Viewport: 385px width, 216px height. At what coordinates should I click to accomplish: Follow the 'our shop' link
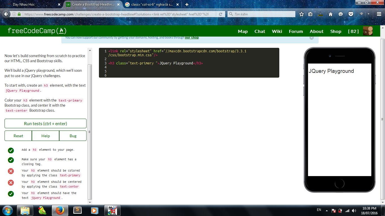click(192, 38)
